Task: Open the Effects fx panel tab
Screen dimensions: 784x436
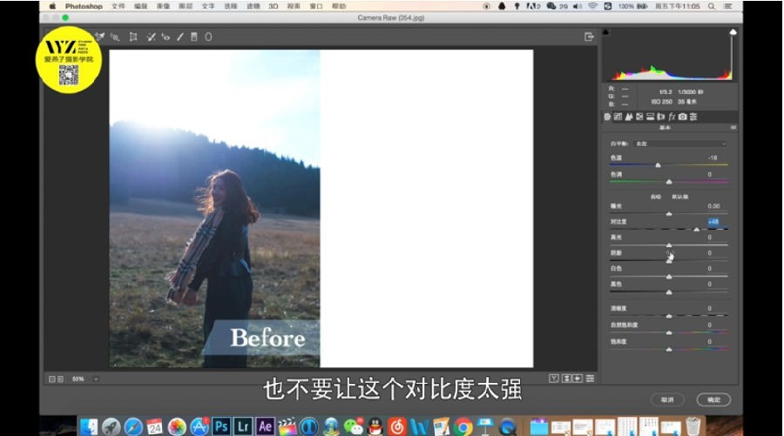Action: click(672, 117)
